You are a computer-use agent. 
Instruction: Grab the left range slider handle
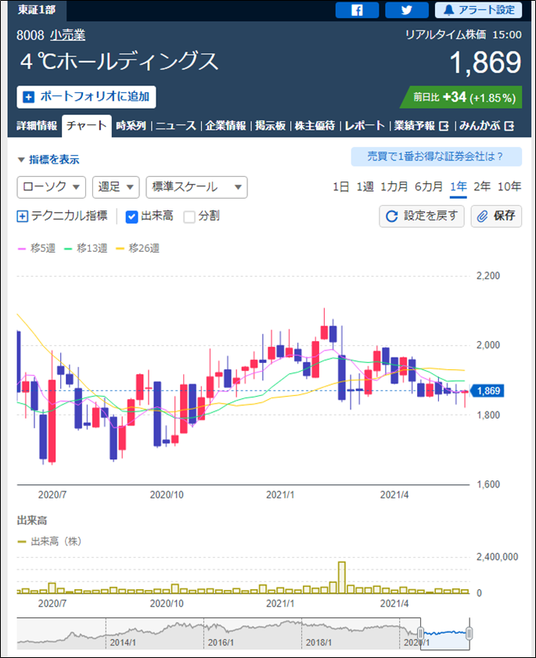pyautogui.click(x=420, y=633)
